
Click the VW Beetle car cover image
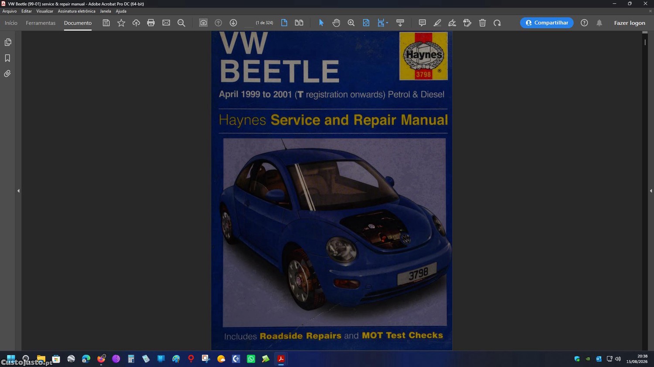click(335, 232)
